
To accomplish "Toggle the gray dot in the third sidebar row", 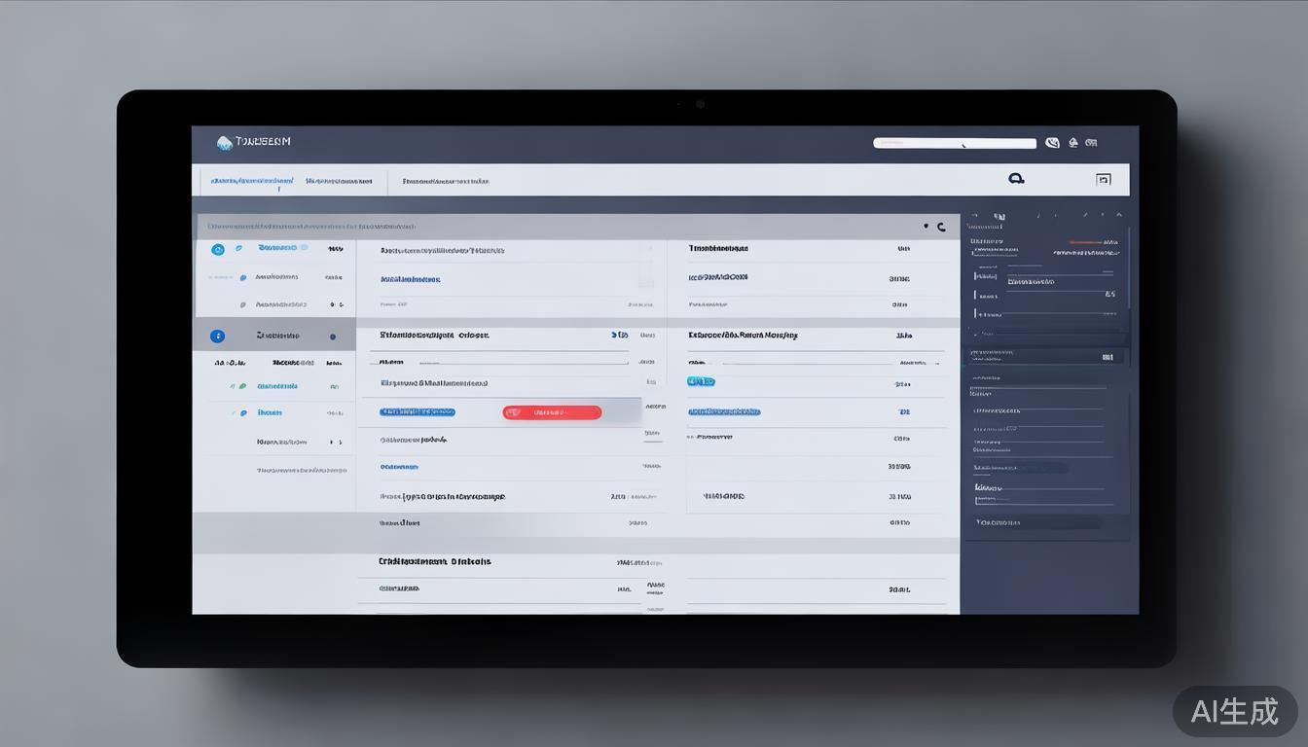I will (242, 304).
